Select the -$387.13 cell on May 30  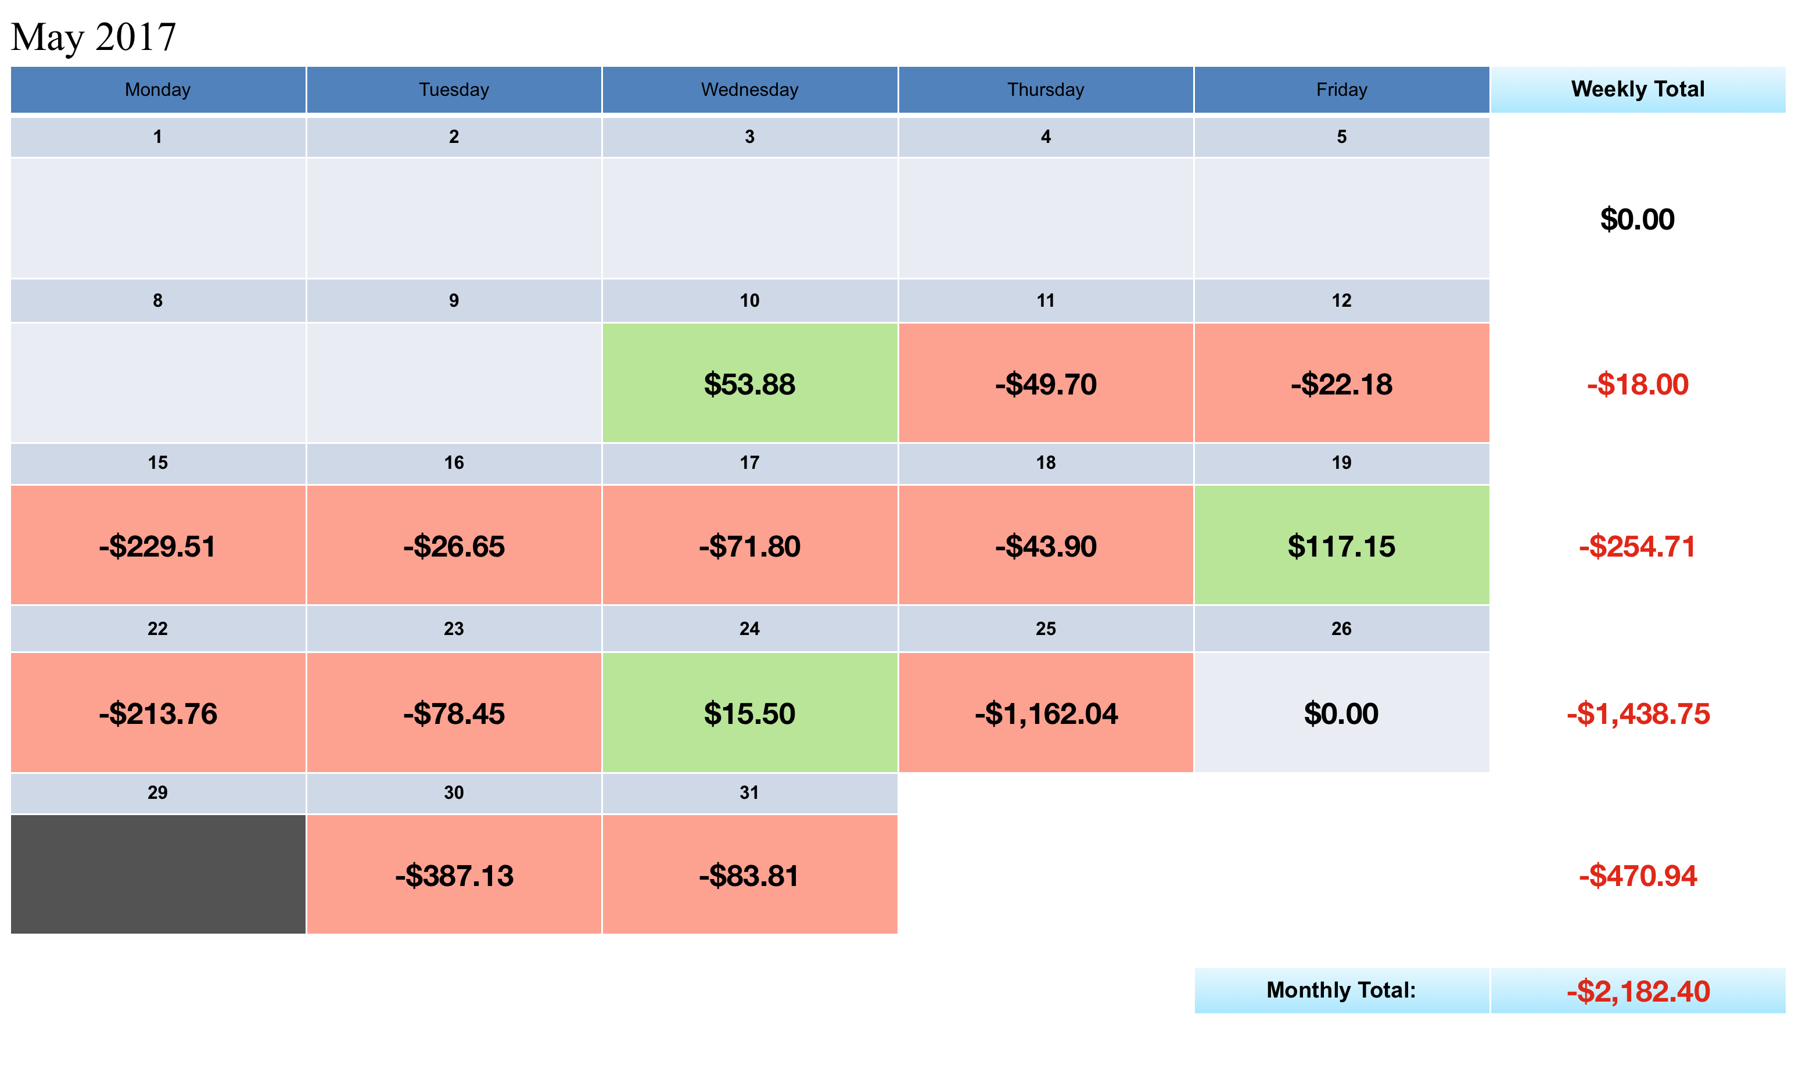click(454, 875)
